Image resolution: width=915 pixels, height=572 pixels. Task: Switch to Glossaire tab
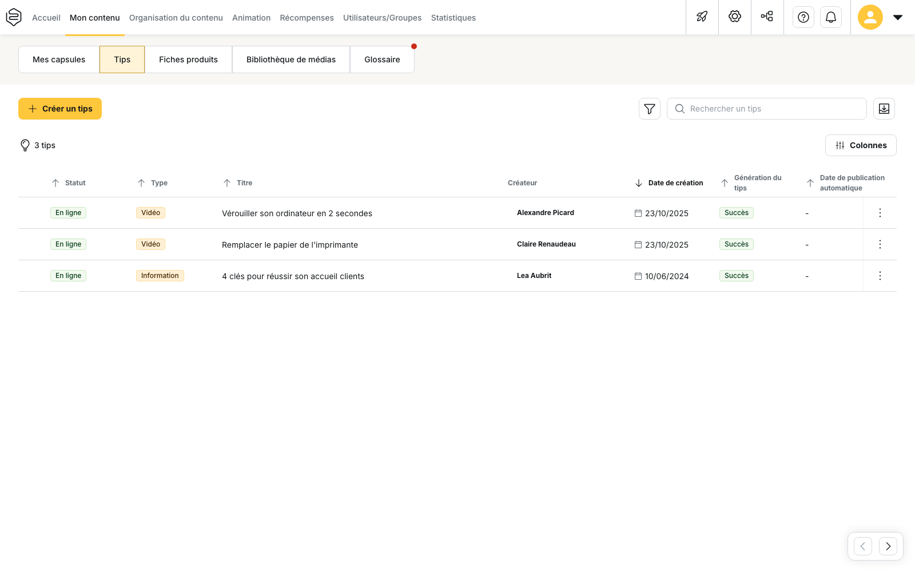383,59
